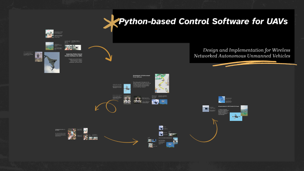The image size is (304, 171).
Task: Select the aerial landscape thumbnail in the Exploring topic
Action: (49, 46)
